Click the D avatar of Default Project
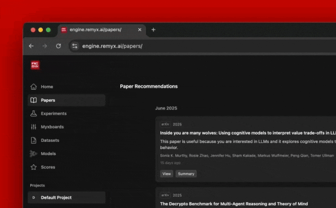336x208 pixels. [33, 198]
